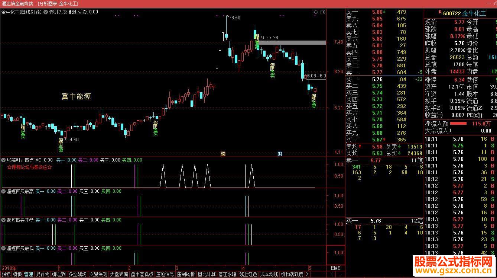Click the diamond icon atop main chart
Viewport: 497px width, 278px height.
[x=316, y=12]
